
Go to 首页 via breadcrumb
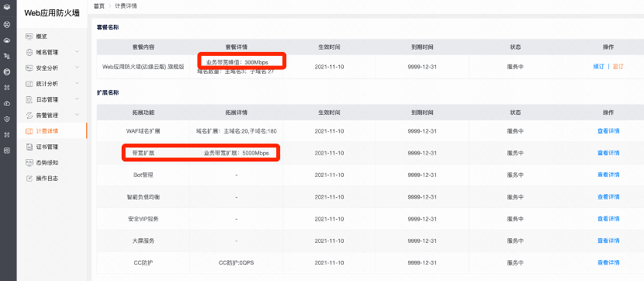coord(99,5)
